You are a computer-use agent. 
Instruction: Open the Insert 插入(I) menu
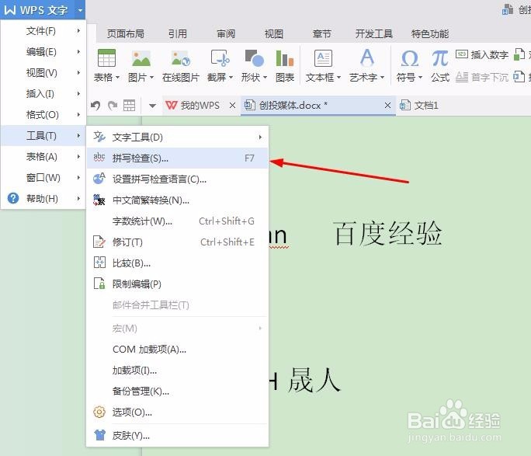tap(43, 94)
